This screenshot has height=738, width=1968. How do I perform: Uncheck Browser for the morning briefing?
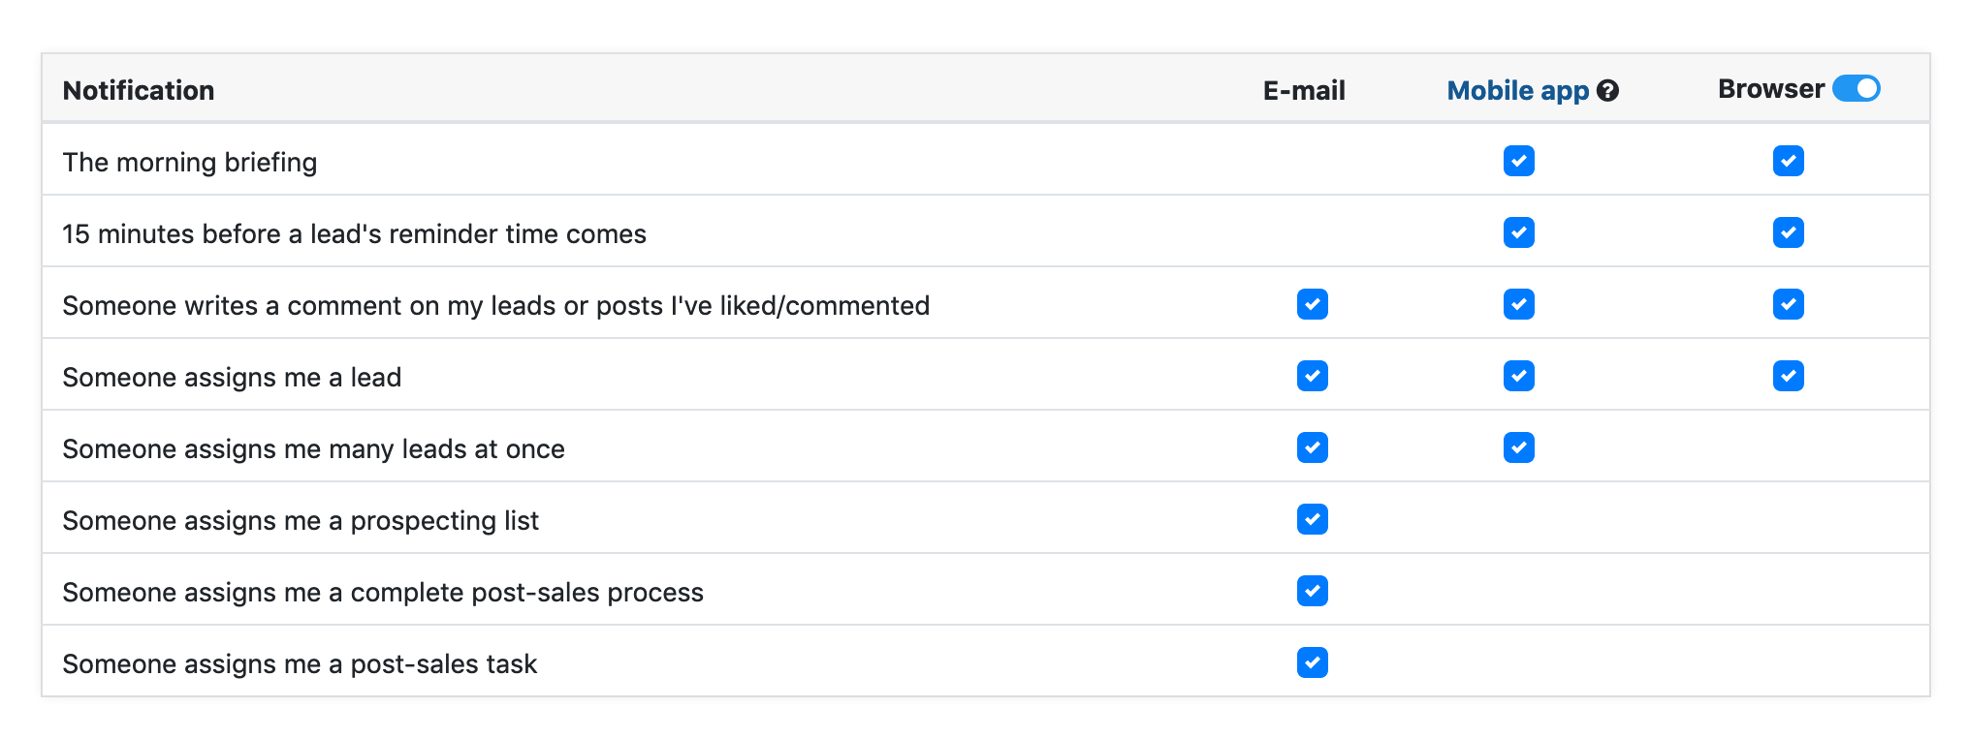coord(1788,161)
